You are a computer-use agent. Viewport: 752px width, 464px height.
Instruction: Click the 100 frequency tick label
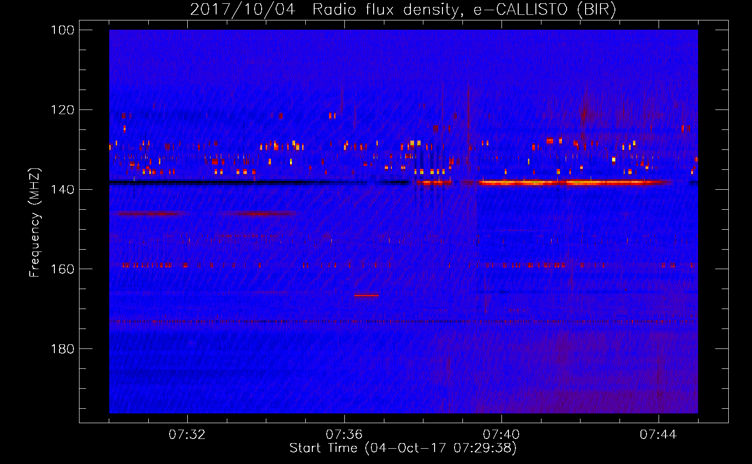click(x=63, y=30)
